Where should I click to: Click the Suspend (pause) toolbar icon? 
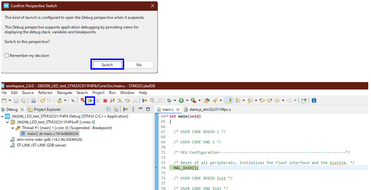click(x=98, y=100)
